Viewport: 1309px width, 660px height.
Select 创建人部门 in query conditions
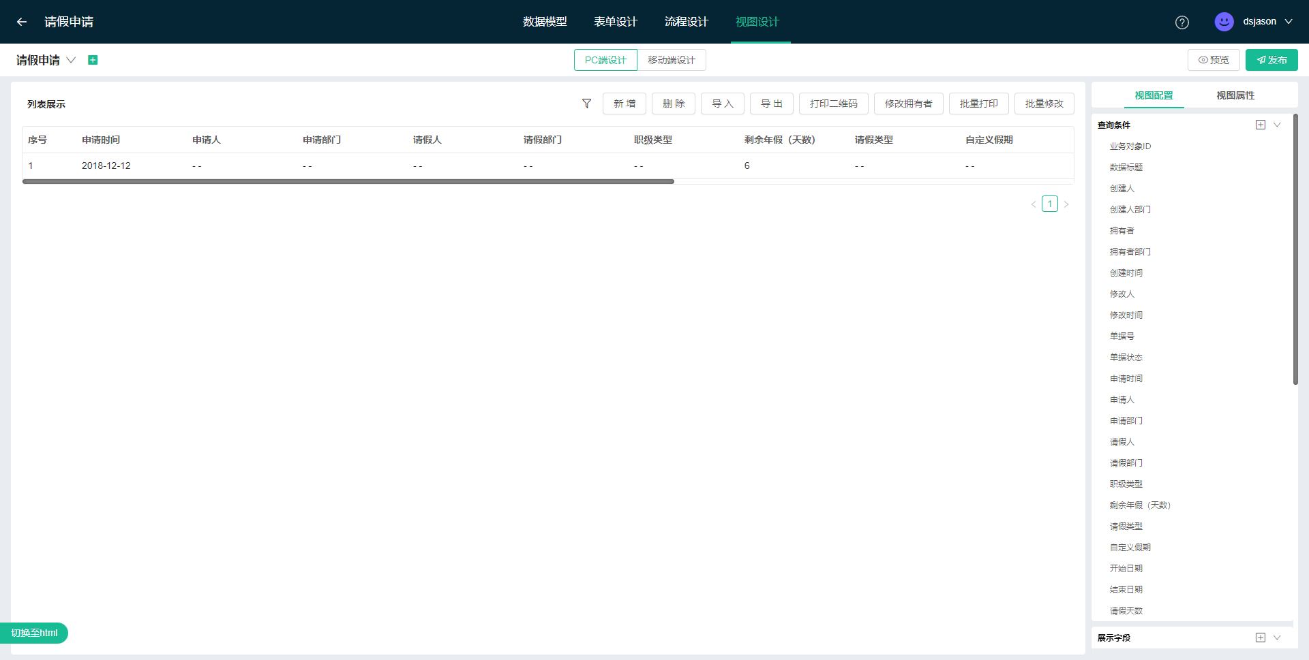[1130, 210]
